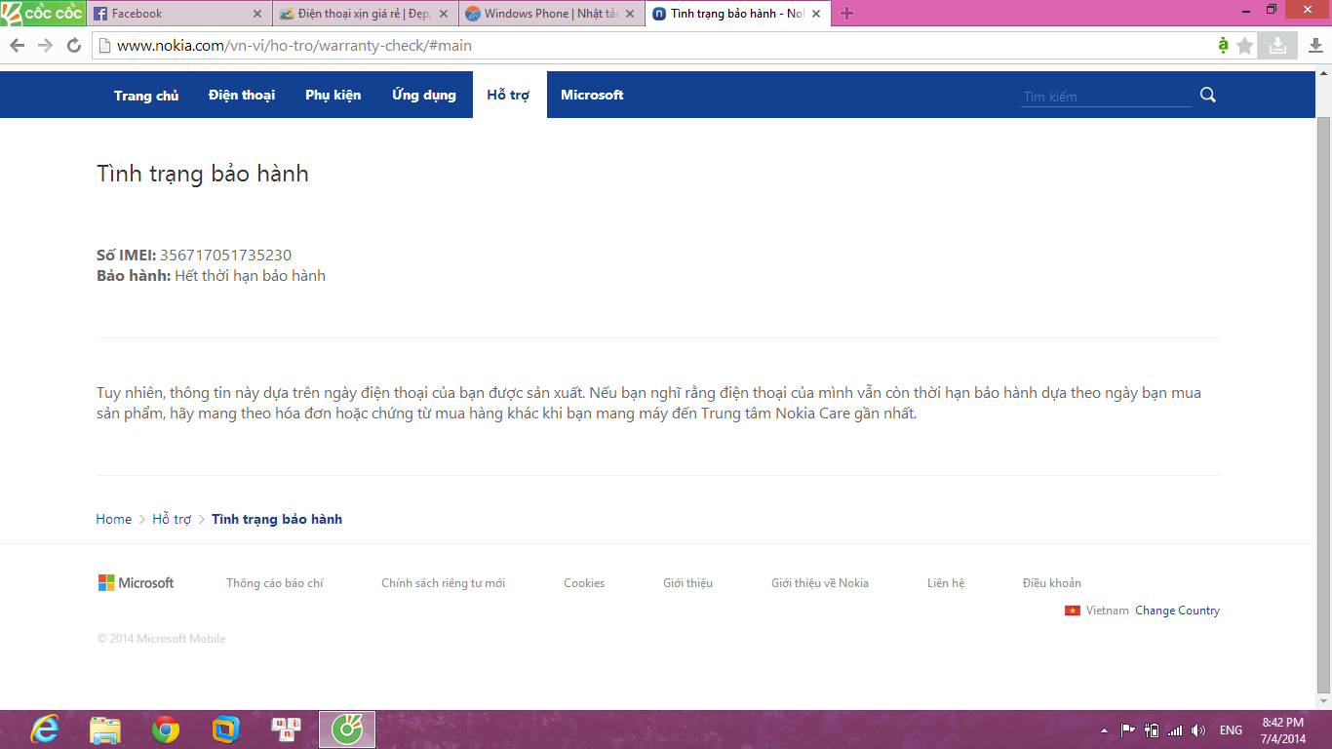This screenshot has width=1332, height=749.
Task: Open 'Điện thoại' menu item
Action: (x=242, y=95)
